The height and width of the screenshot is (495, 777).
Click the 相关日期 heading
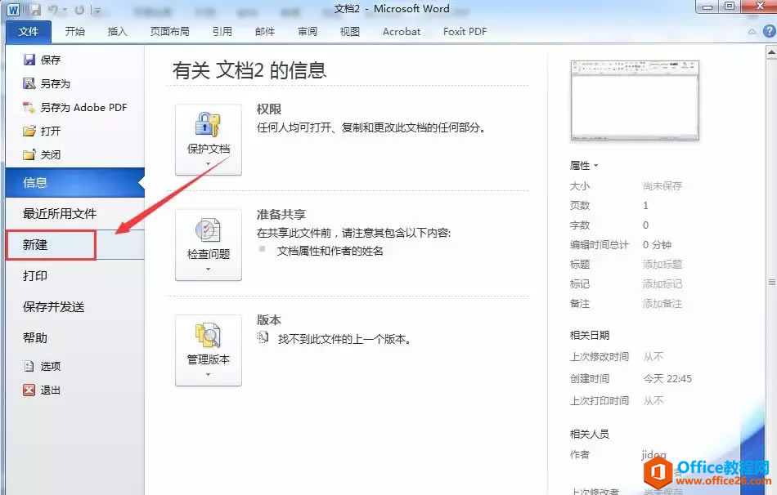[x=590, y=335]
